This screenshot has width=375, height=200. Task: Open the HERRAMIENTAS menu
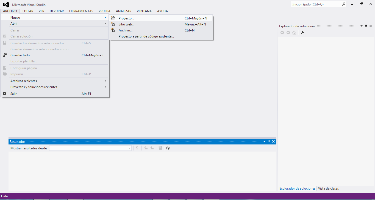coord(81,11)
